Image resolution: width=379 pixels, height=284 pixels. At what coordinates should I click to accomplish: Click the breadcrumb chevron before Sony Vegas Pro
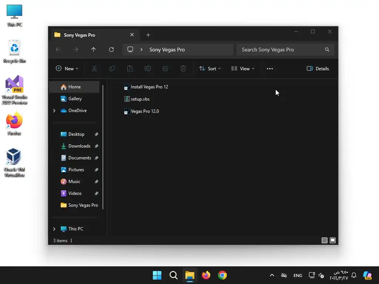point(141,50)
